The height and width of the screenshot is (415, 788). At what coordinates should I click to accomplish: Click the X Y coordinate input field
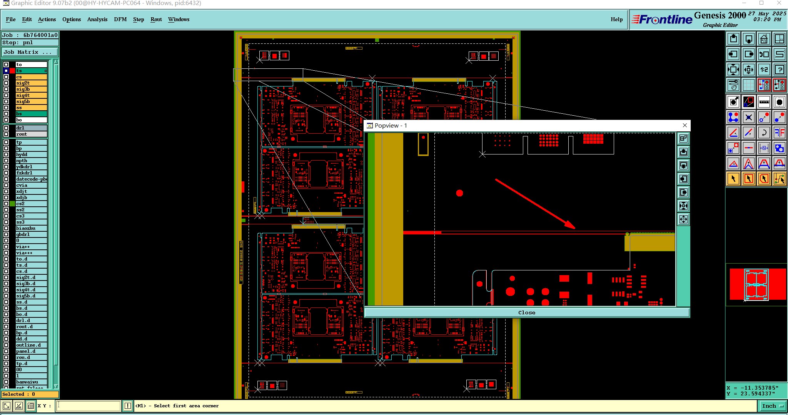(88, 406)
